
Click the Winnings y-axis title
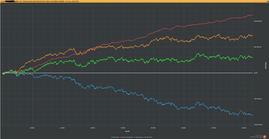tap(266, 65)
